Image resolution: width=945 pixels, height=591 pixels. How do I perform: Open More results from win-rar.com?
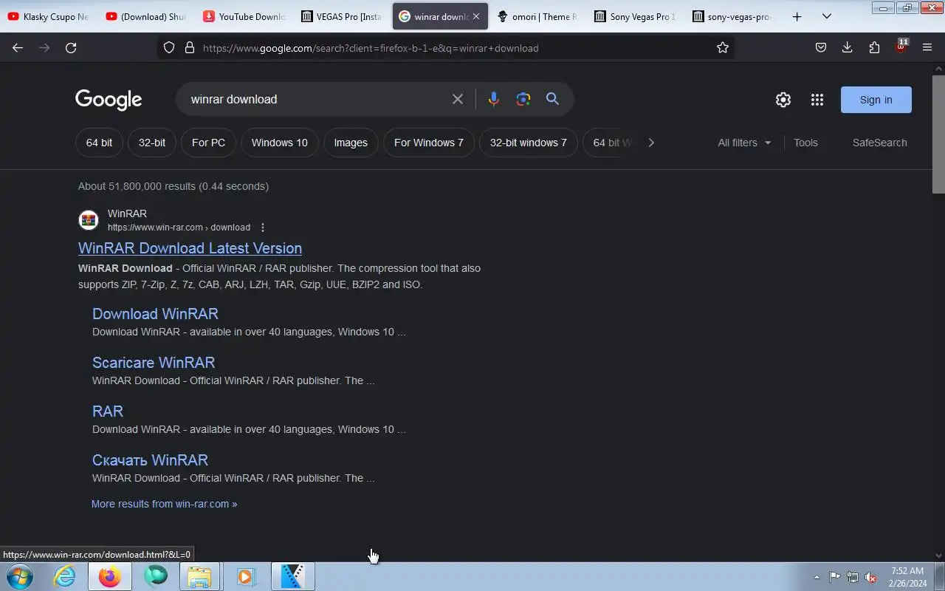tap(164, 504)
